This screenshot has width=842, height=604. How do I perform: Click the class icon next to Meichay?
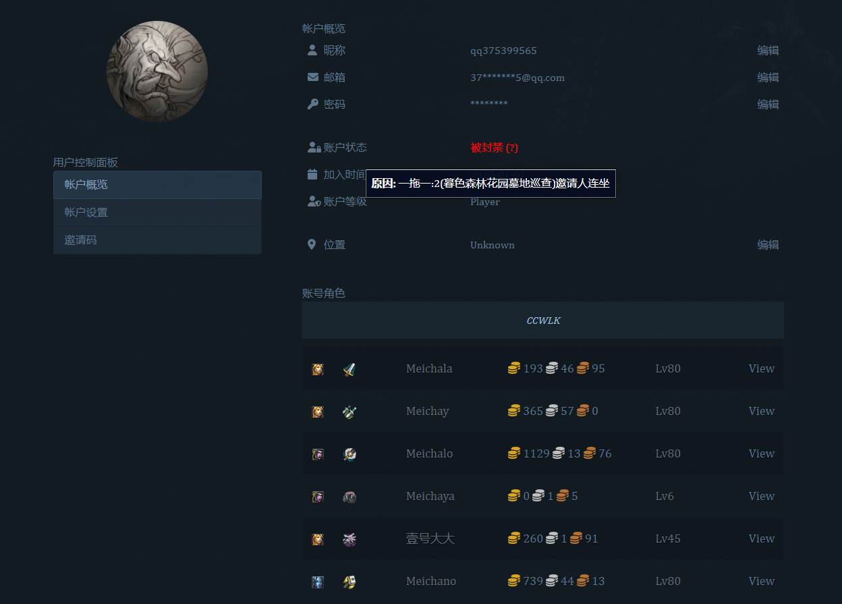pyautogui.click(x=349, y=412)
